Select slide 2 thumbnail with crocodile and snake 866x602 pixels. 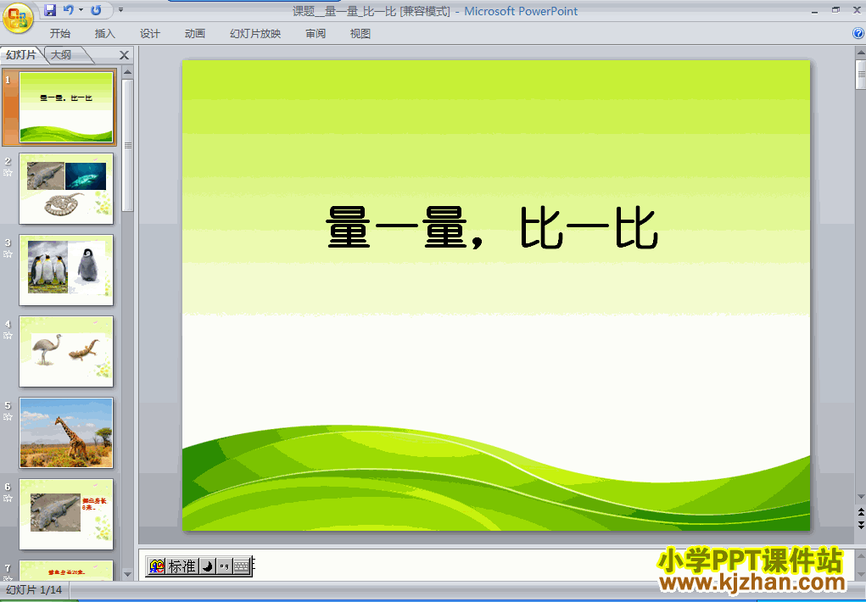pyautogui.click(x=66, y=189)
